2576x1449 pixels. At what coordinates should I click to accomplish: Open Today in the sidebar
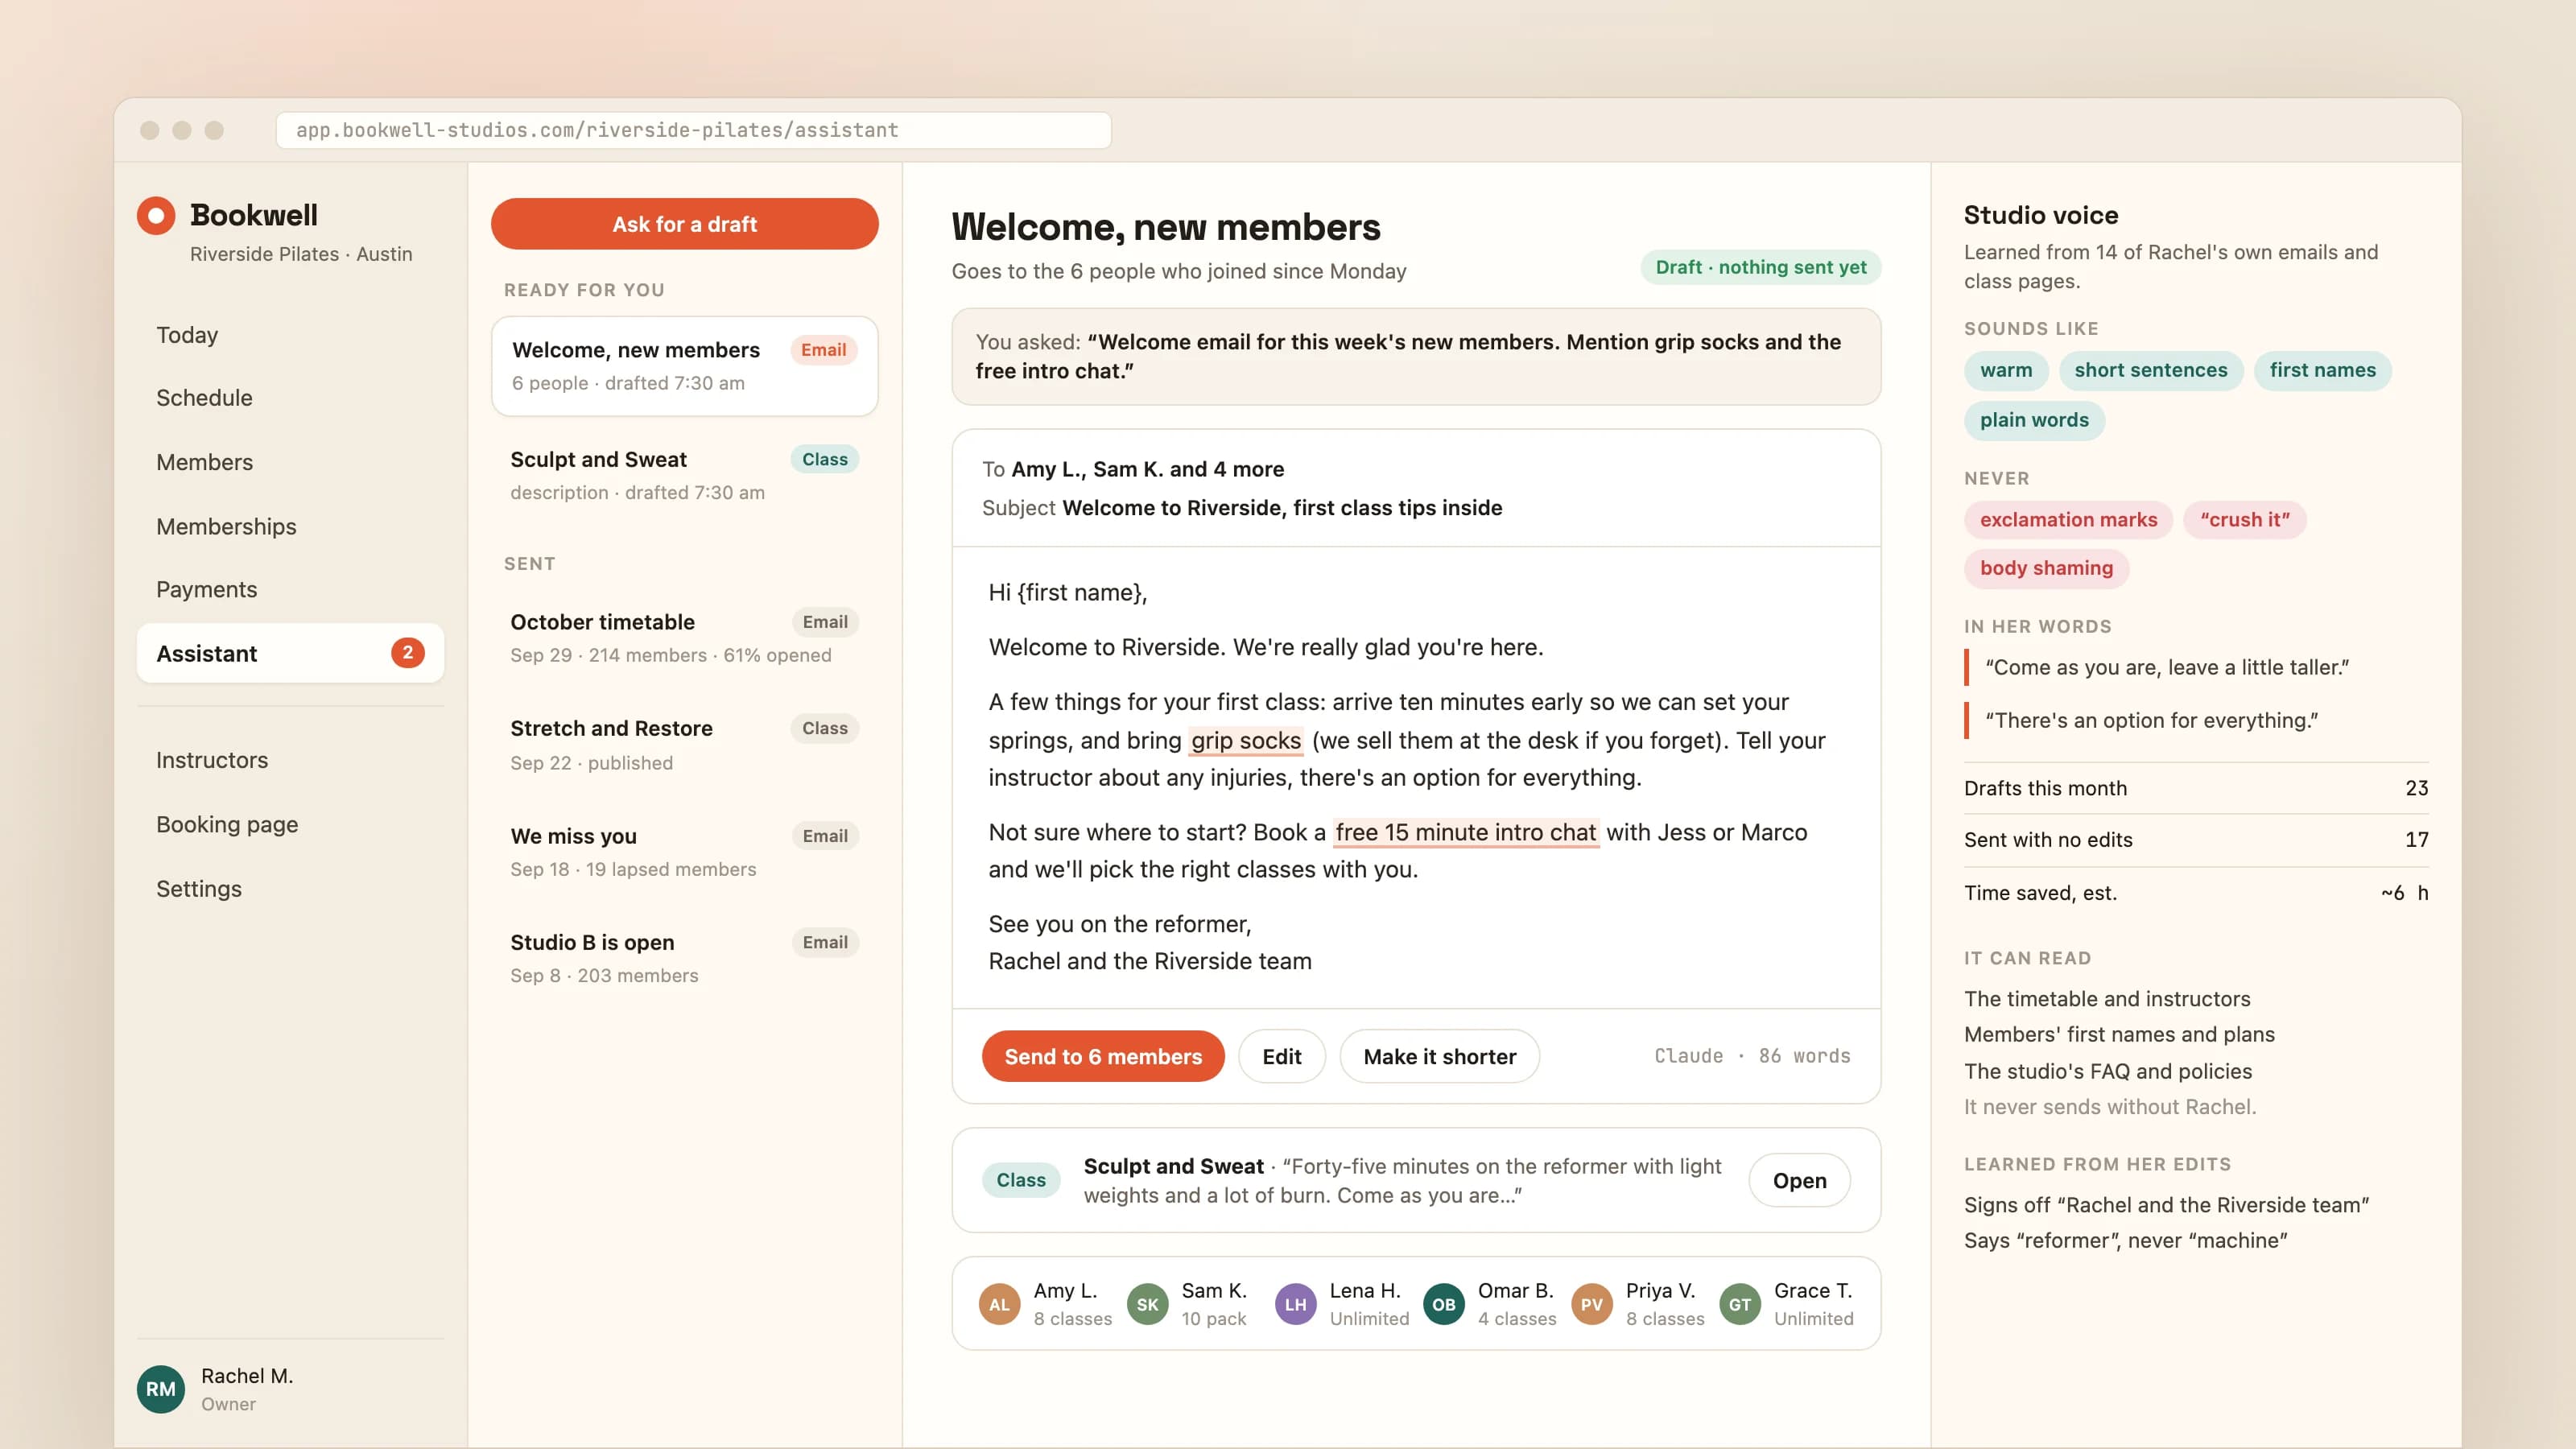tap(290, 334)
